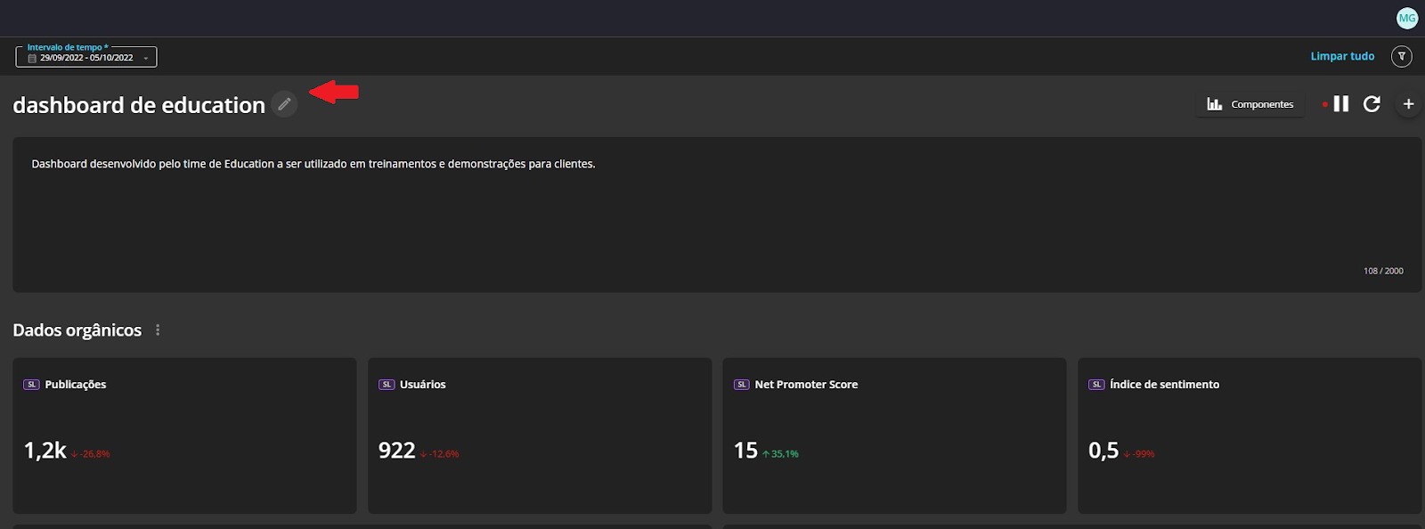Refresh the dashboard data
The height and width of the screenshot is (529, 1425).
pyautogui.click(x=1372, y=104)
